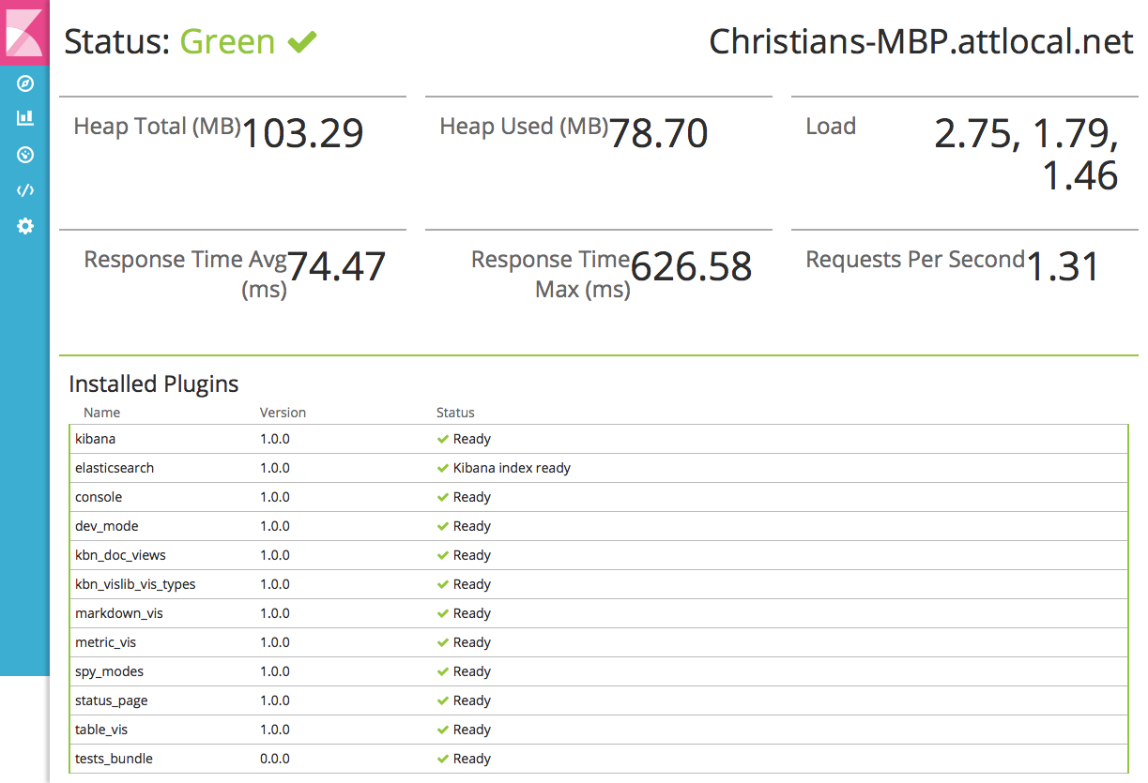Image resolution: width=1148 pixels, height=783 pixels.
Task: Click the Status: Green heading
Action: point(170,42)
